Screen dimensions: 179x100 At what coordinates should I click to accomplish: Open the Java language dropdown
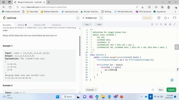click(x=87, y=24)
